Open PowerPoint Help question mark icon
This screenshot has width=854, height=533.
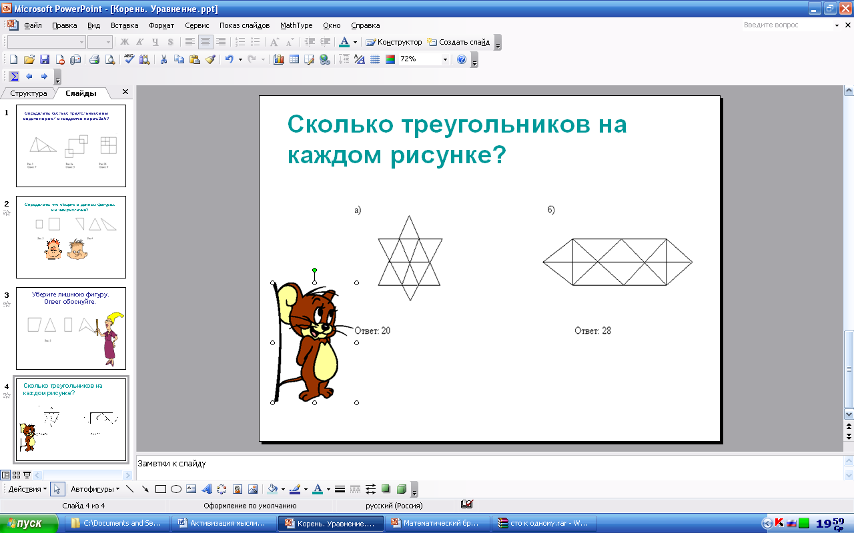click(x=462, y=59)
